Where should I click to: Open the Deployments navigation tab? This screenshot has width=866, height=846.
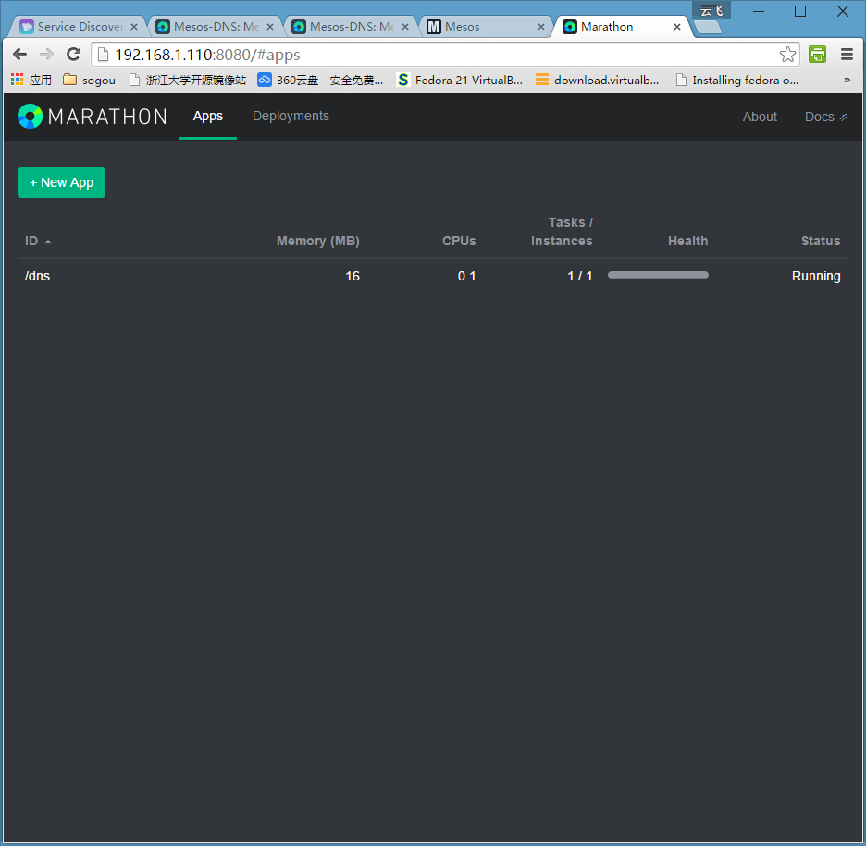[291, 116]
